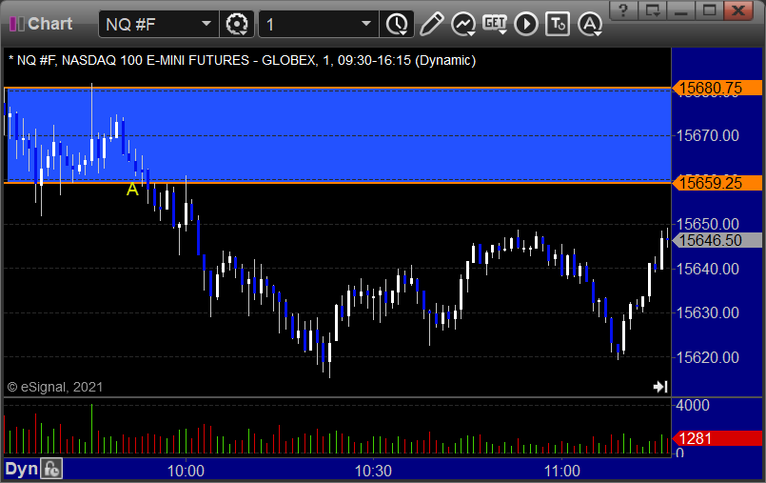Select the 15659.25 orange price marker
The image size is (766, 483).
(717, 183)
